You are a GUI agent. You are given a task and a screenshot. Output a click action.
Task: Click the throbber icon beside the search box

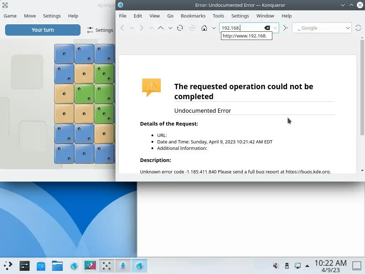358,28
